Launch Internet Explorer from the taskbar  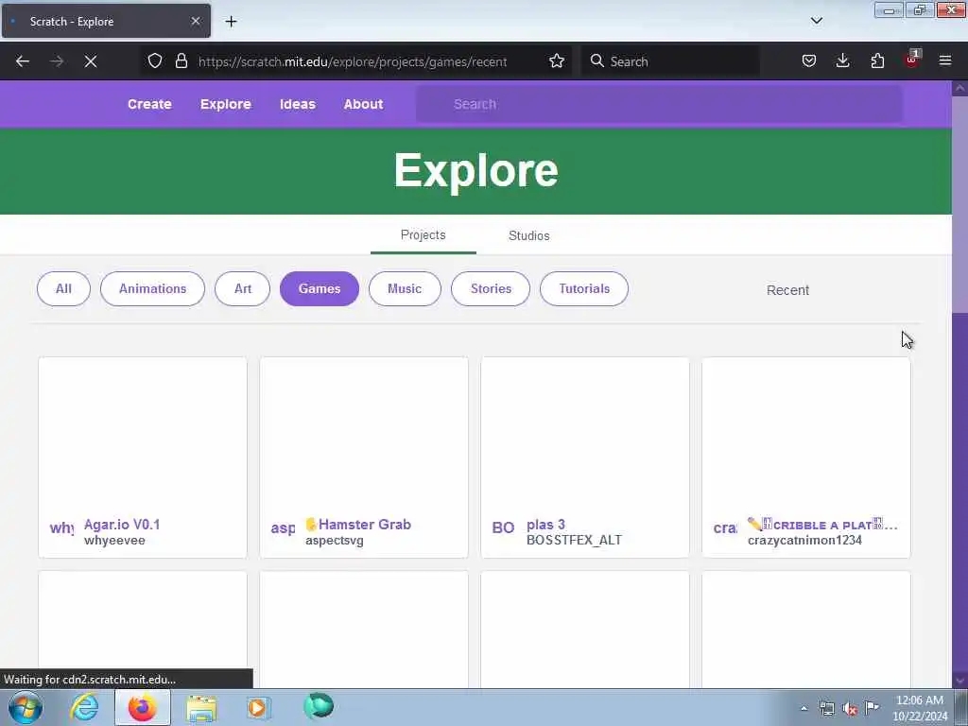84,707
